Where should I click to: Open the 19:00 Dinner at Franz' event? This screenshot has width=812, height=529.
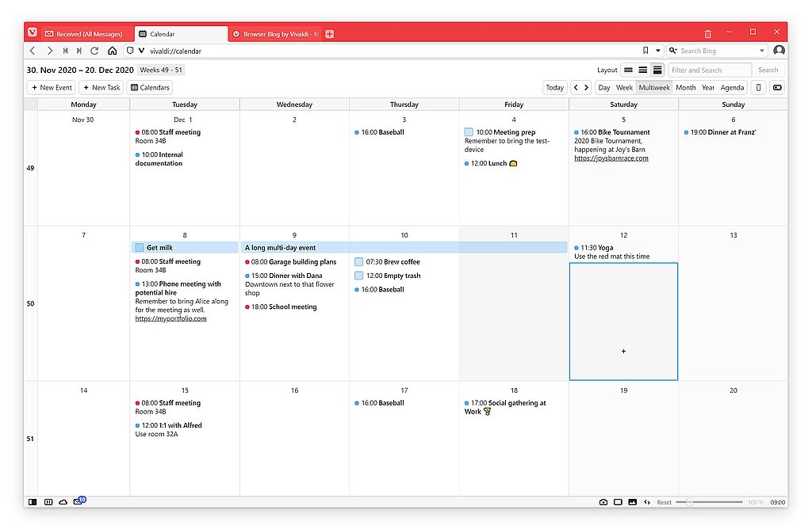[720, 132]
